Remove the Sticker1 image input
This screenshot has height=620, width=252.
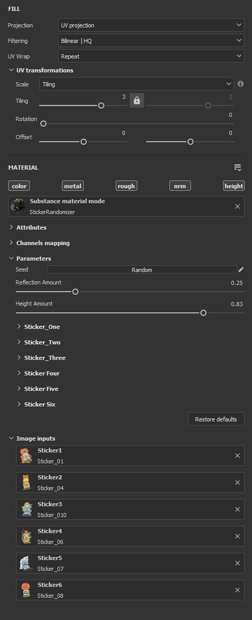tap(238, 456)
